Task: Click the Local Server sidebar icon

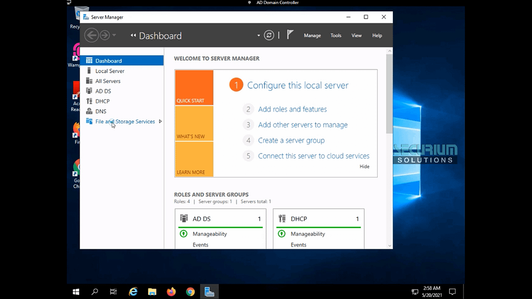Action: (89, 71)
